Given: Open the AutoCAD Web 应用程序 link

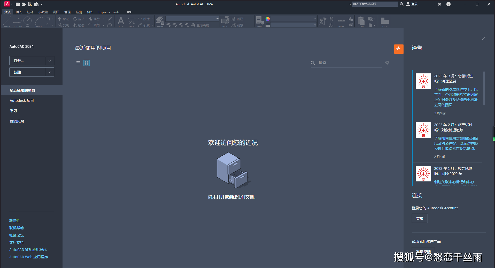Looking at the screenshot, I should point(29,257).
